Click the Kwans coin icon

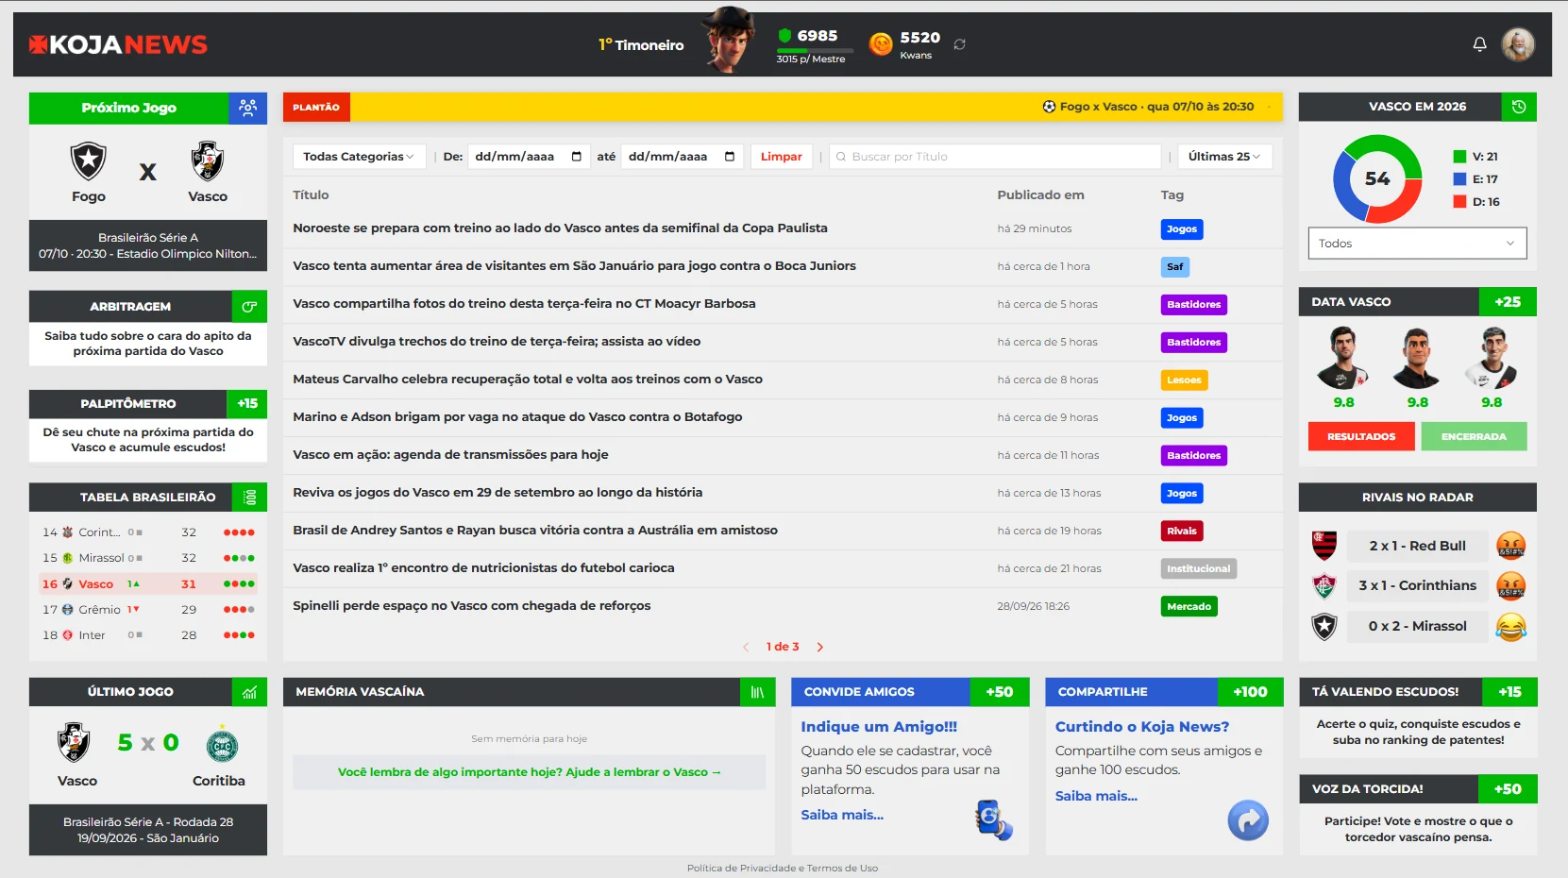[881, 44]
